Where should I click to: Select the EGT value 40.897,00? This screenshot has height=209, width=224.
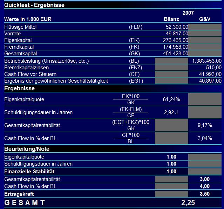click(210, 81)
